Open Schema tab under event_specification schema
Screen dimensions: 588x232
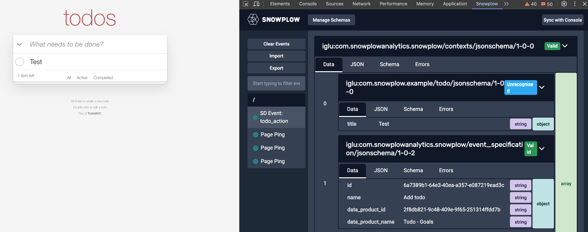coord(413,170)
